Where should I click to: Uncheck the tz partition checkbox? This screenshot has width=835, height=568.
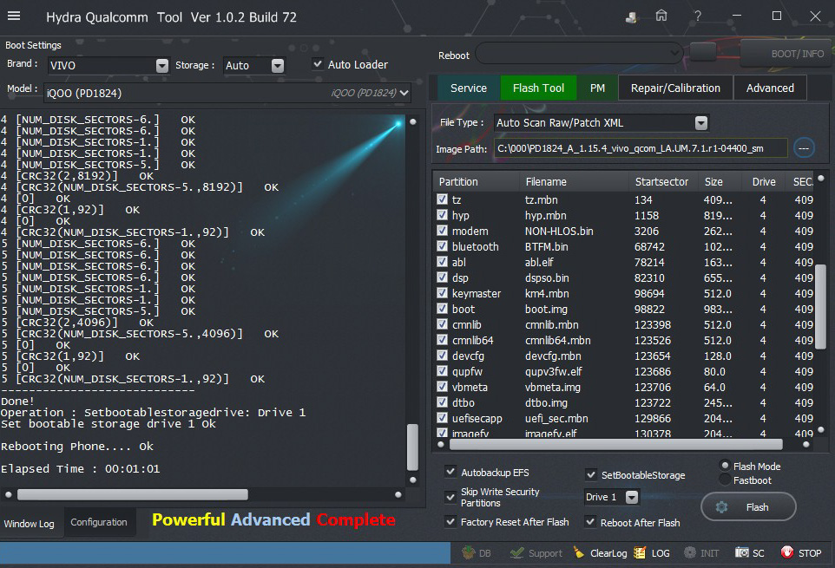(442, 199)
